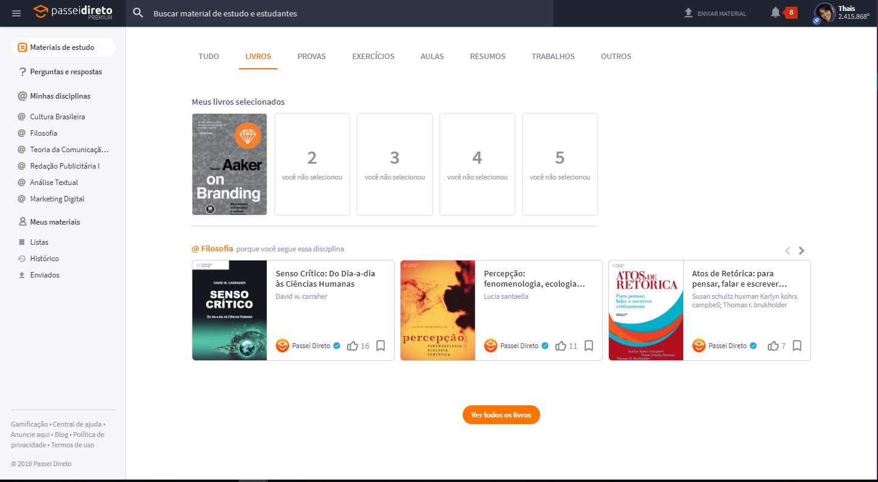Open the PROVAS tab
Viewport: 878px width, 482px height.
click(x=312, y=57)
